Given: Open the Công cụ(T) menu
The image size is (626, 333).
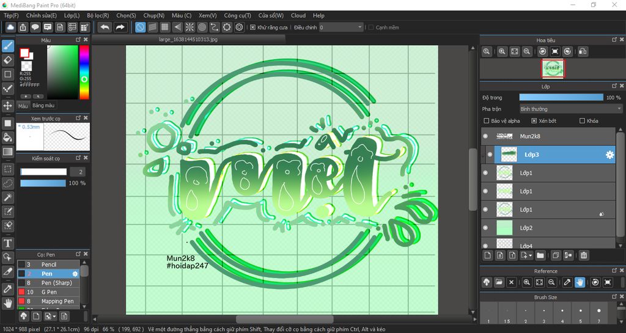Looking at the screenshot, I should (x=238, y=15).
